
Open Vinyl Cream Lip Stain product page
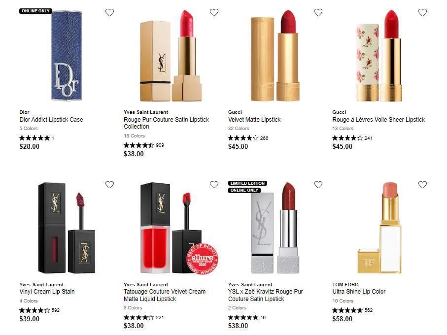pyautogui.click(x=47, y=292)
